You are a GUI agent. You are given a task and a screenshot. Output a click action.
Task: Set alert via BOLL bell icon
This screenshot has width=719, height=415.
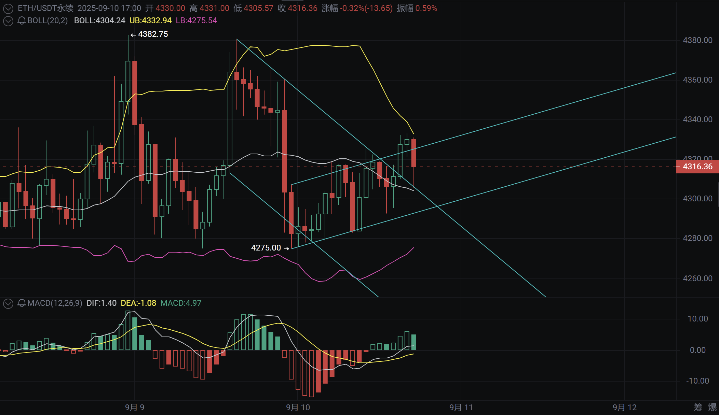point(22,21)
